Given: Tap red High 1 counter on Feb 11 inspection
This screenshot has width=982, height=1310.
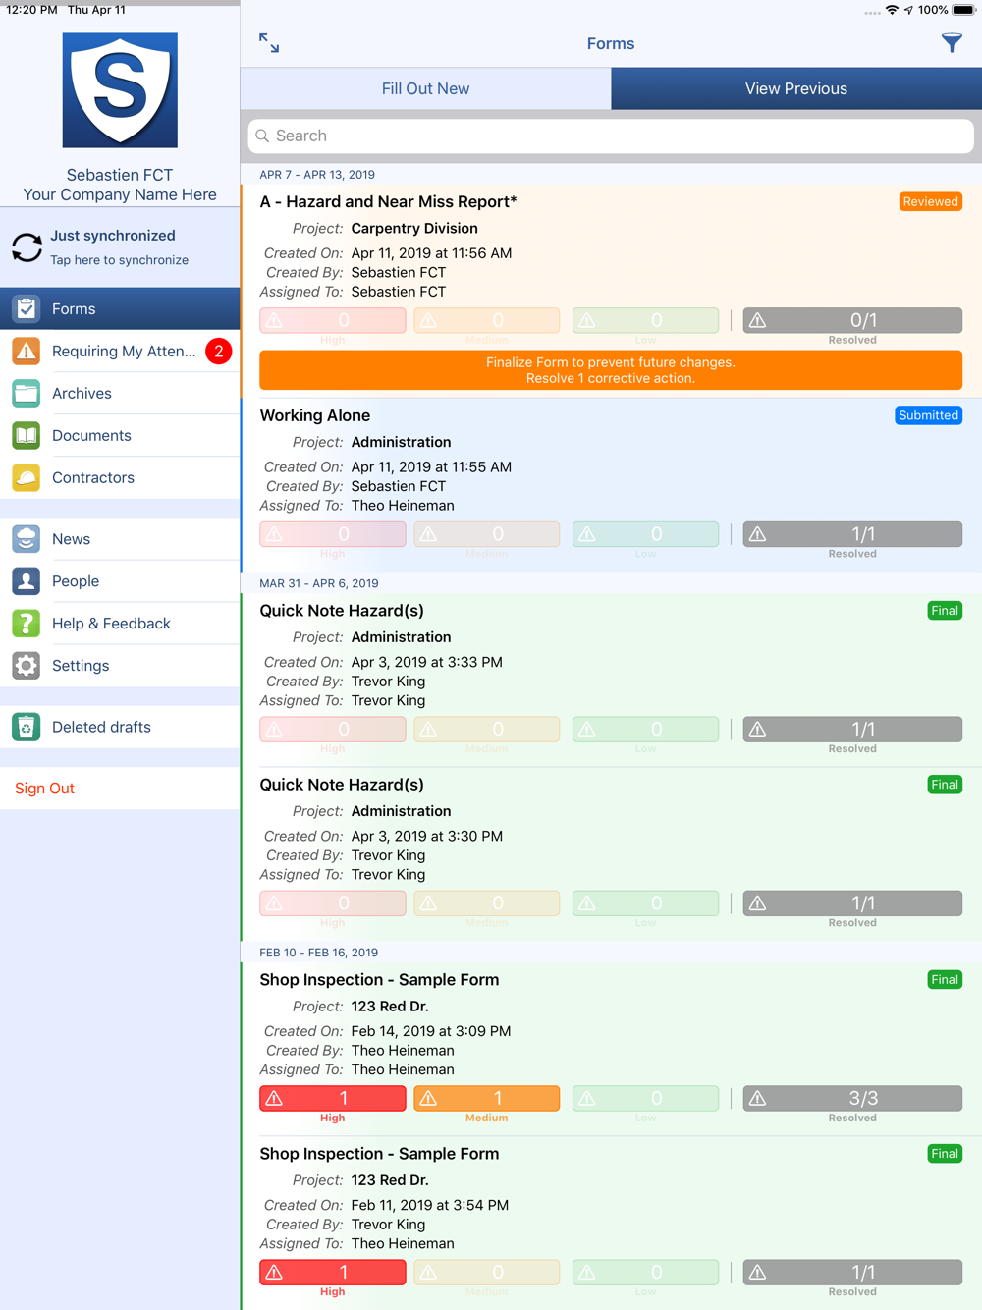Looking at the screenshot, I should pyautogui.click(x=333, y=1272).
